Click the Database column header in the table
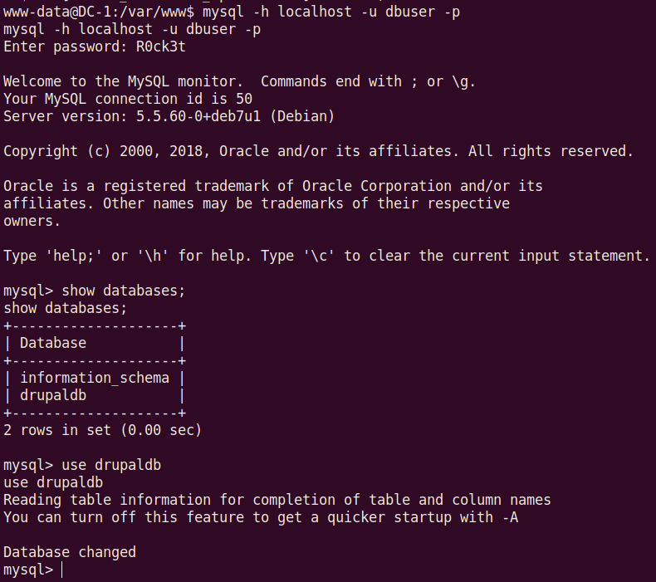The width and height of the screenshot is (656, 582). 53,343
